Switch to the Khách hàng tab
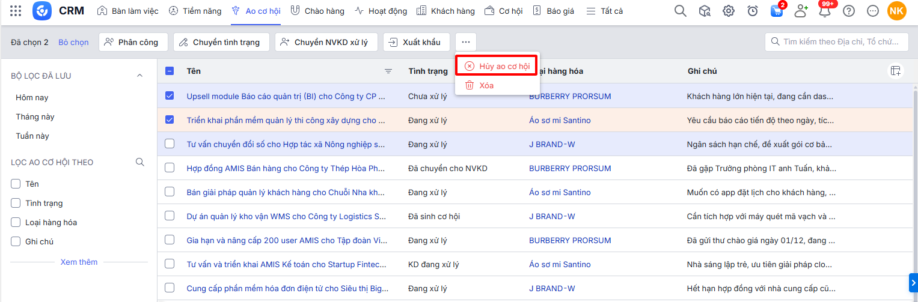Viewport: 918px width, 302px height. (445, 11)
